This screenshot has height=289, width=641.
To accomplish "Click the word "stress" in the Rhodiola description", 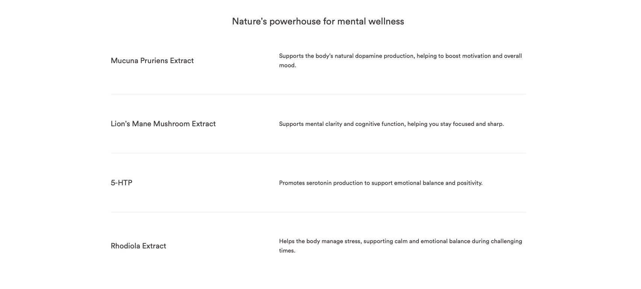I will (353, 241).
